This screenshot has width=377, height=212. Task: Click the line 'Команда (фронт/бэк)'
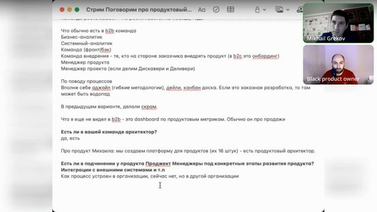click(86, 49)
